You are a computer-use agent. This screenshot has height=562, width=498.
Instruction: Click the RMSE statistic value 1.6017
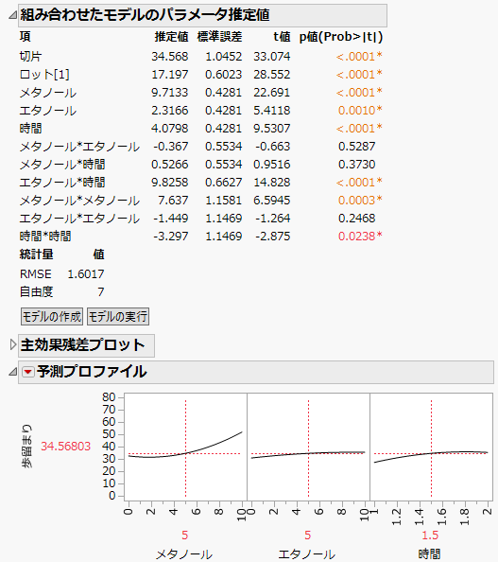(86, 274)
